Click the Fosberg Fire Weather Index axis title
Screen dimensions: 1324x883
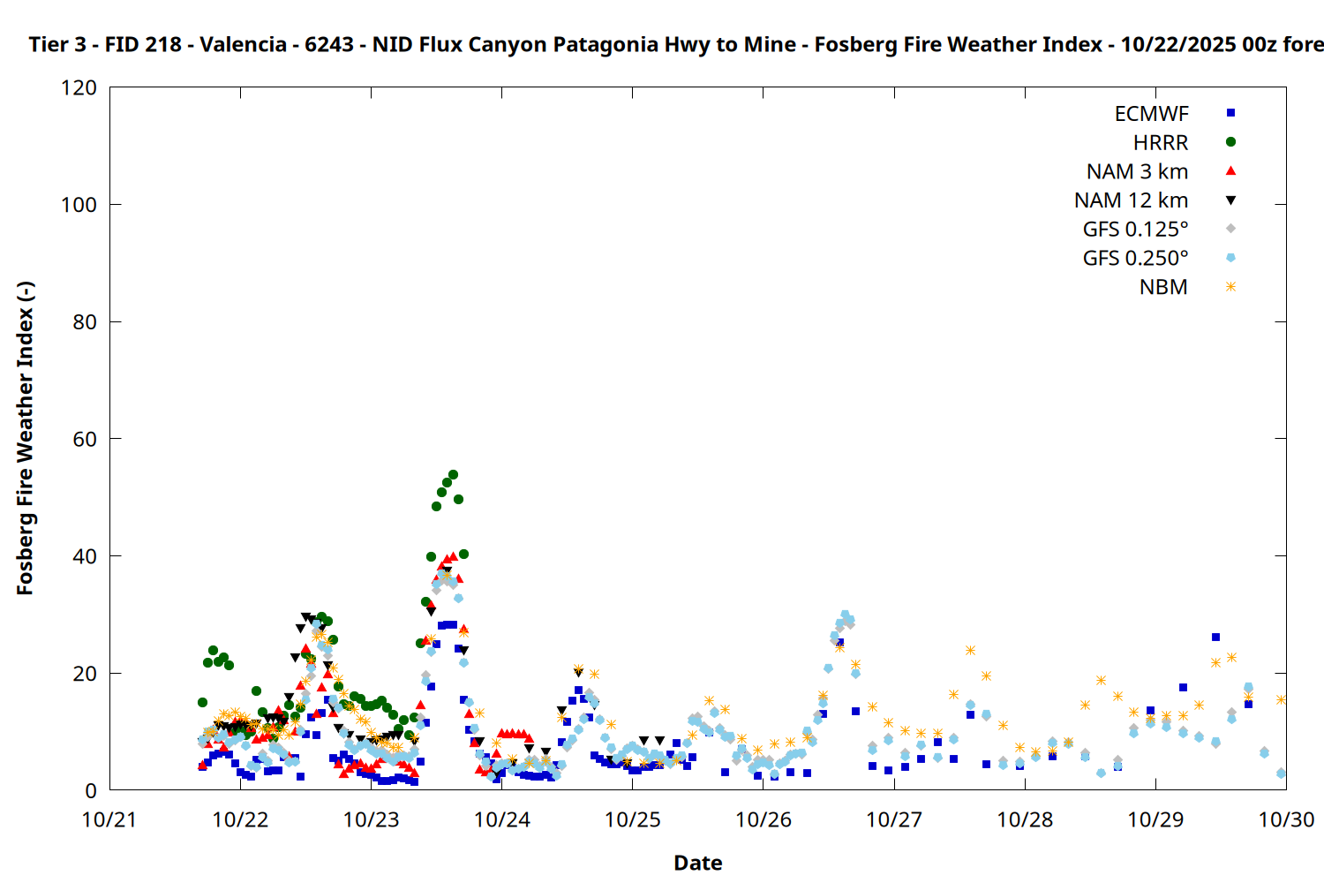point(25,439)
